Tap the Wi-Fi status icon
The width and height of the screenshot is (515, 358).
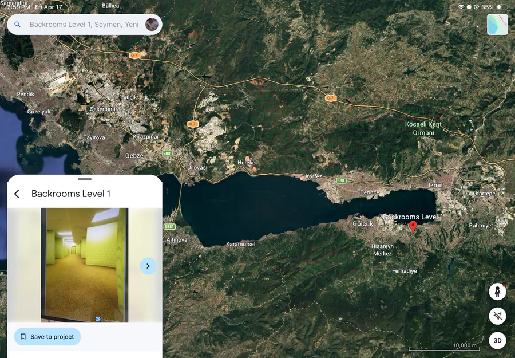pyautogui.click(x=461, y=6)
